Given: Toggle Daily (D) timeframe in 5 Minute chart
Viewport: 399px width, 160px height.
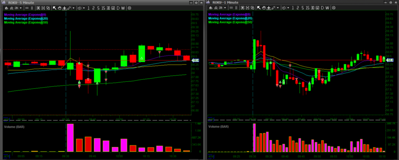Looking at the screenshot, I should (118, 8).
